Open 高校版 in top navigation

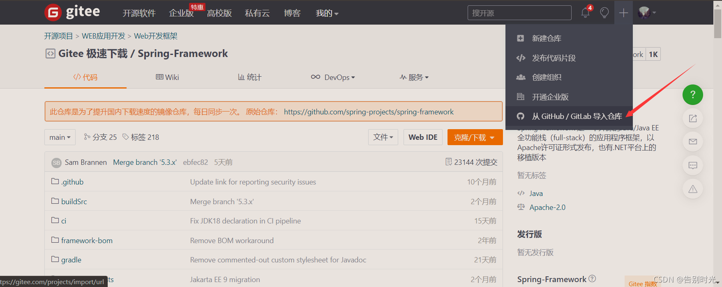219,13
